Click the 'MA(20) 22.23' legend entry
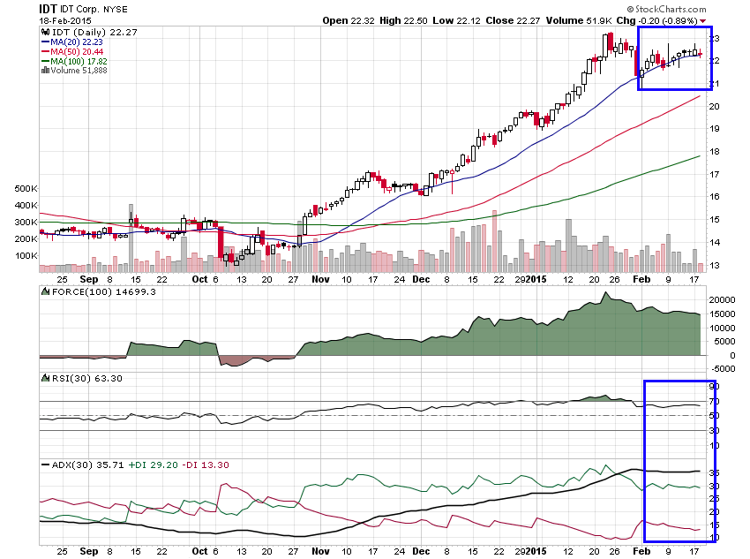Viewport: 750px width, 559px height. [77, 42]
